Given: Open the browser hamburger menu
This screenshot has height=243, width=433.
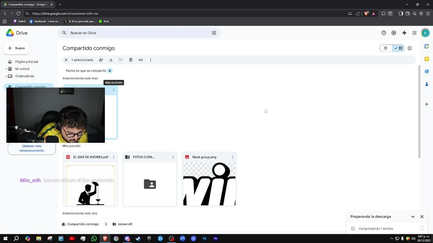Looking at the screenshot, I should coord(428,13).
